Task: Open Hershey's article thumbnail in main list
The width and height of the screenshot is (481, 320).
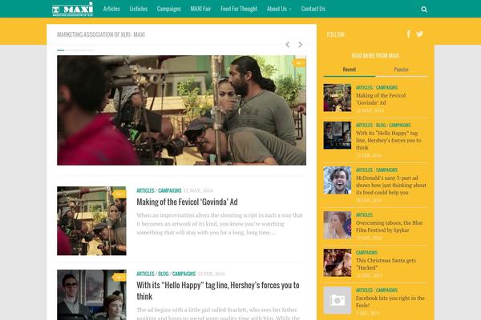Action: pyautogui.click(x=91, y=294)
